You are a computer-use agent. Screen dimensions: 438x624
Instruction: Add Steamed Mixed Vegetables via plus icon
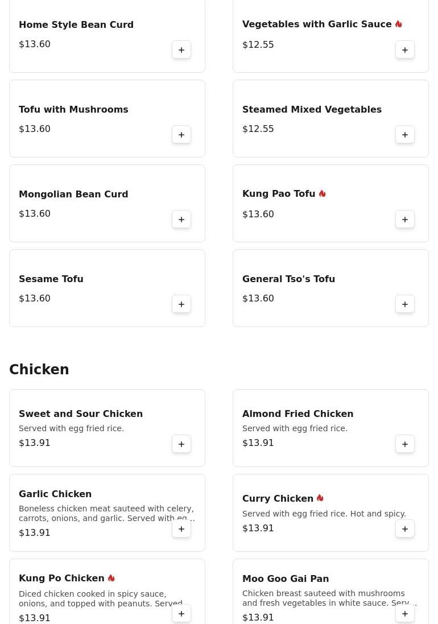405,134
